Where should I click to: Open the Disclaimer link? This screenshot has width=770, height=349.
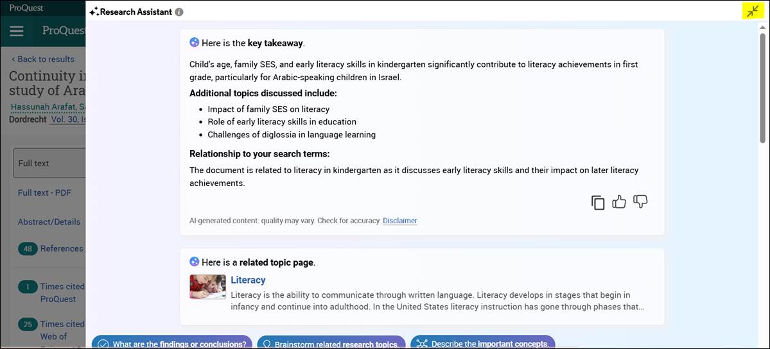399,221
